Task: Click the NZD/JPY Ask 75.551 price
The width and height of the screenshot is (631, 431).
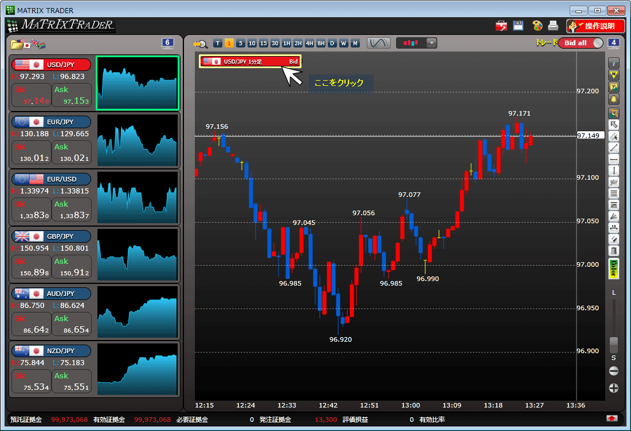Action: coord(72,381)
